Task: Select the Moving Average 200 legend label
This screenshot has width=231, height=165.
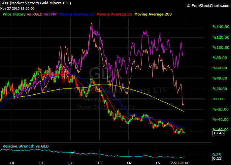Action: 153,14
